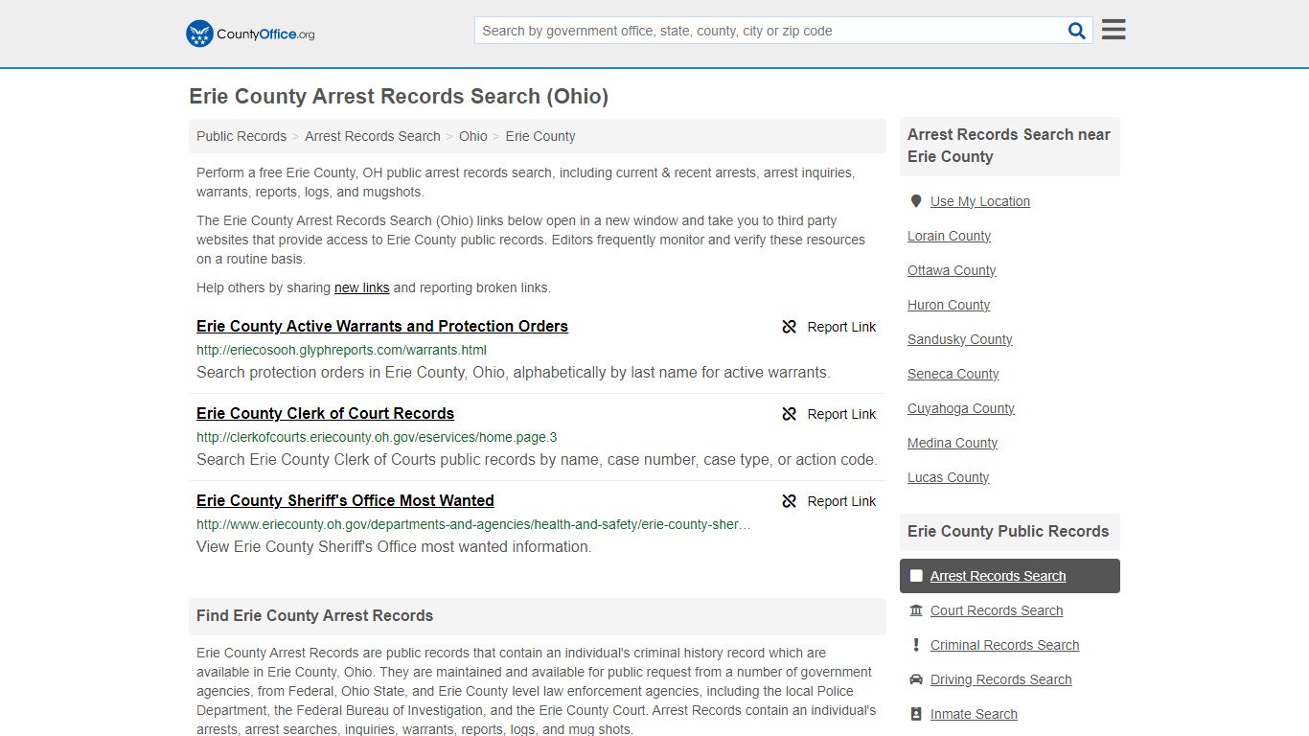The image size is (1309, 736).
Task: Select Use My Location link
Action: tap(980, 201)
